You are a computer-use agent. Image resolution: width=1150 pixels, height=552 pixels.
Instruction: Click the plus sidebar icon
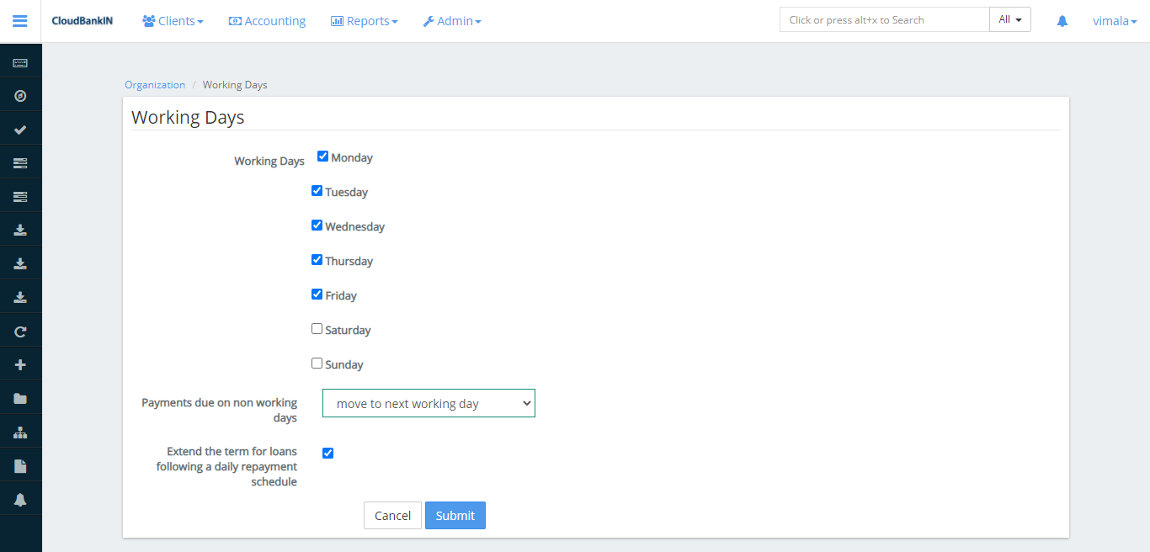20,365
